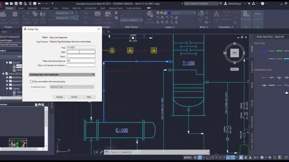Enable Place annotation after assigning tag checkbox
Viewport: 289px width, 162px height.
click(x=31, y=81)
